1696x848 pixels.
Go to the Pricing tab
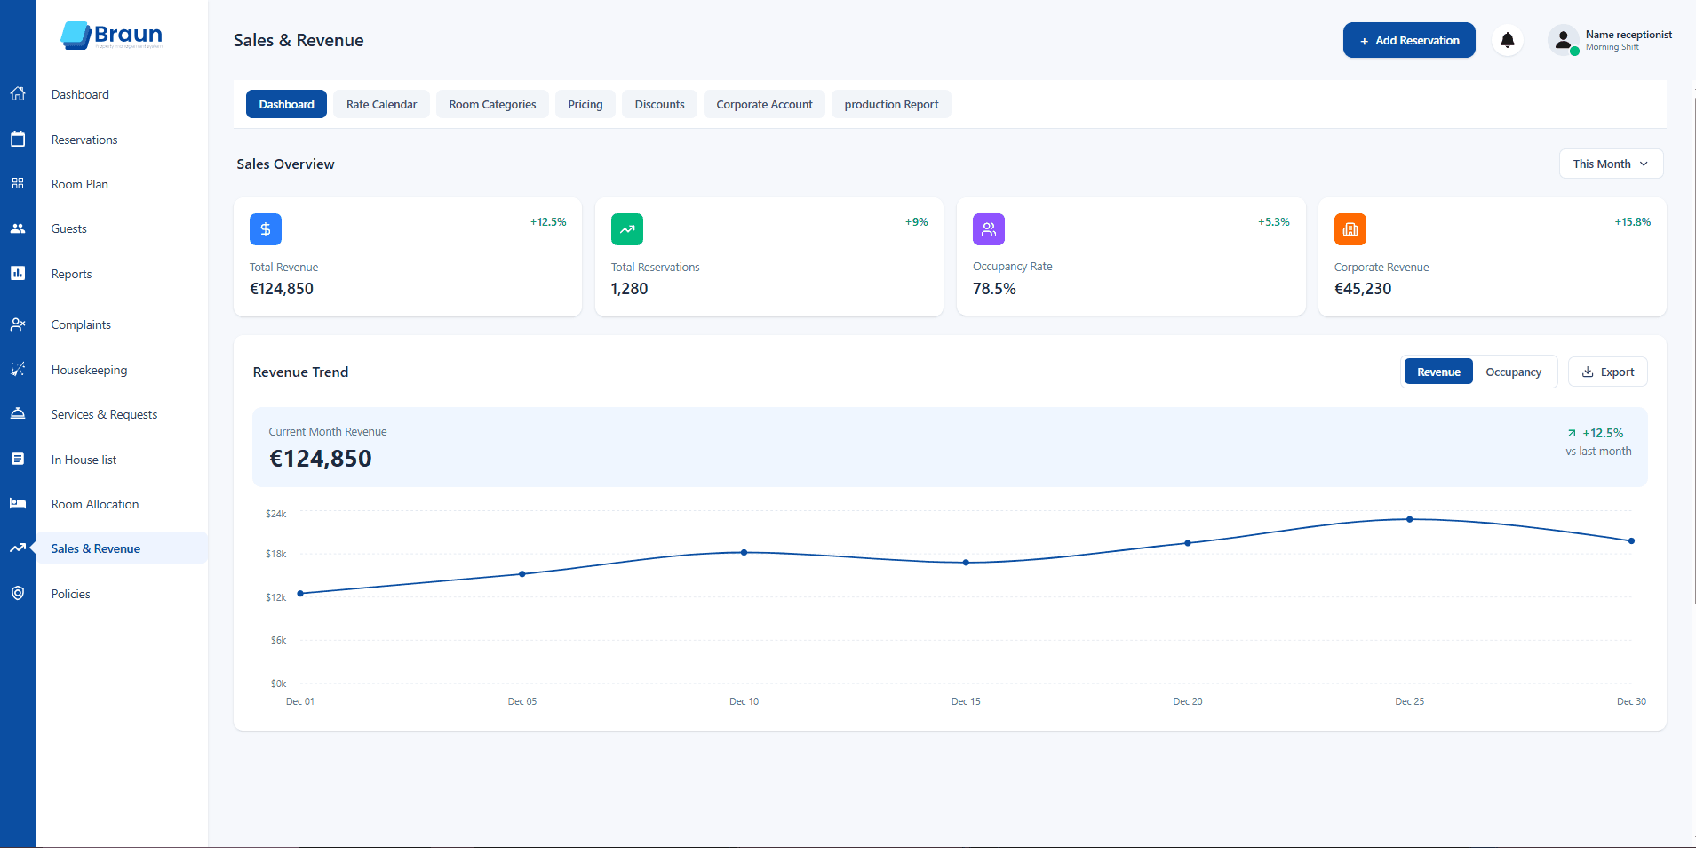(x=585, y=104)
